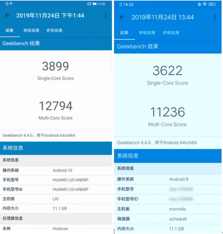Screen dimensions: 223x234
Task: Tap the 14:32 clock in right status bar
Action: (128, 4)
